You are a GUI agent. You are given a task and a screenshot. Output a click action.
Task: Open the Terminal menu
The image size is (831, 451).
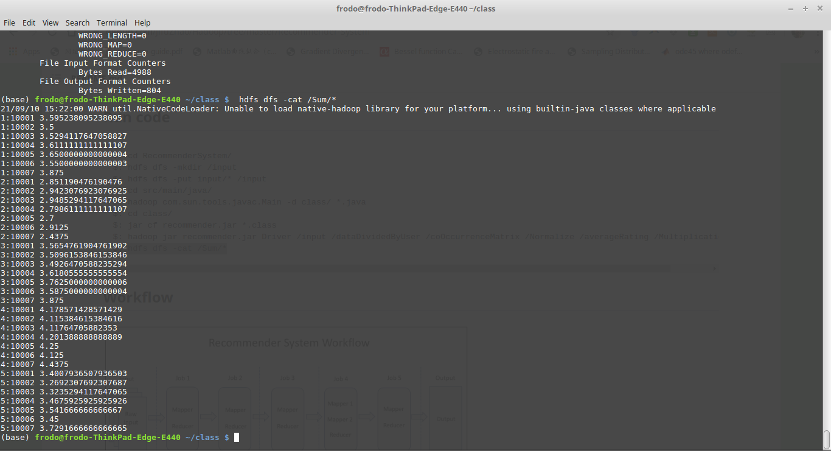(x=111, y=23)
